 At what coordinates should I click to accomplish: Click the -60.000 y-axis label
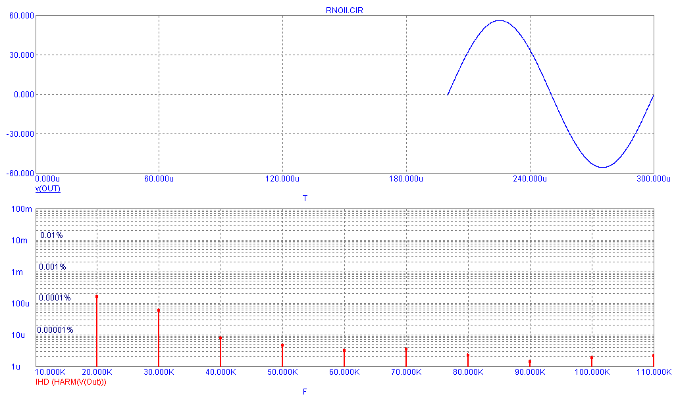point(20,173)
